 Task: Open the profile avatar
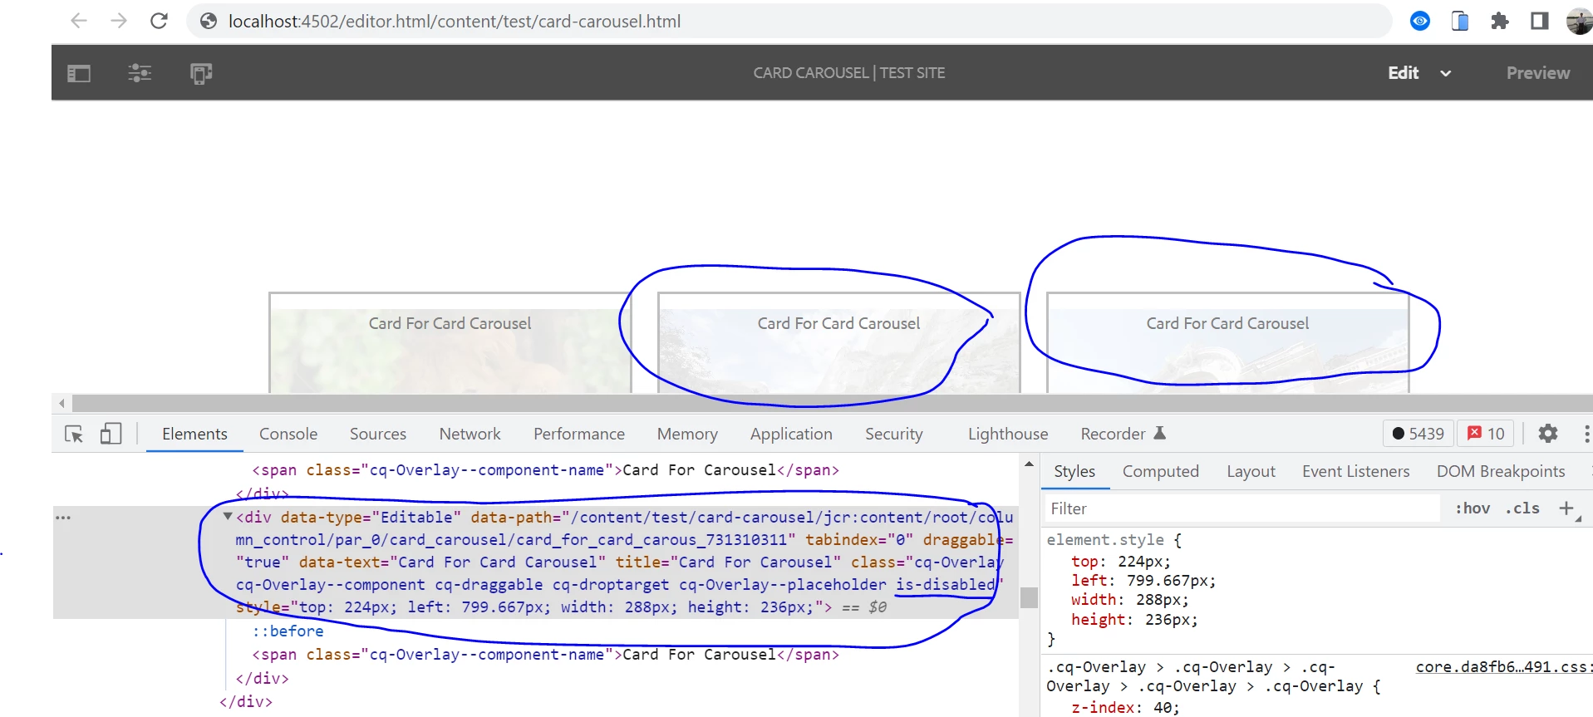tap(1579, 21)
